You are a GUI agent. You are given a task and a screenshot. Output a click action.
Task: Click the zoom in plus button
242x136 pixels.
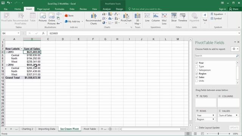pos(230,134)
